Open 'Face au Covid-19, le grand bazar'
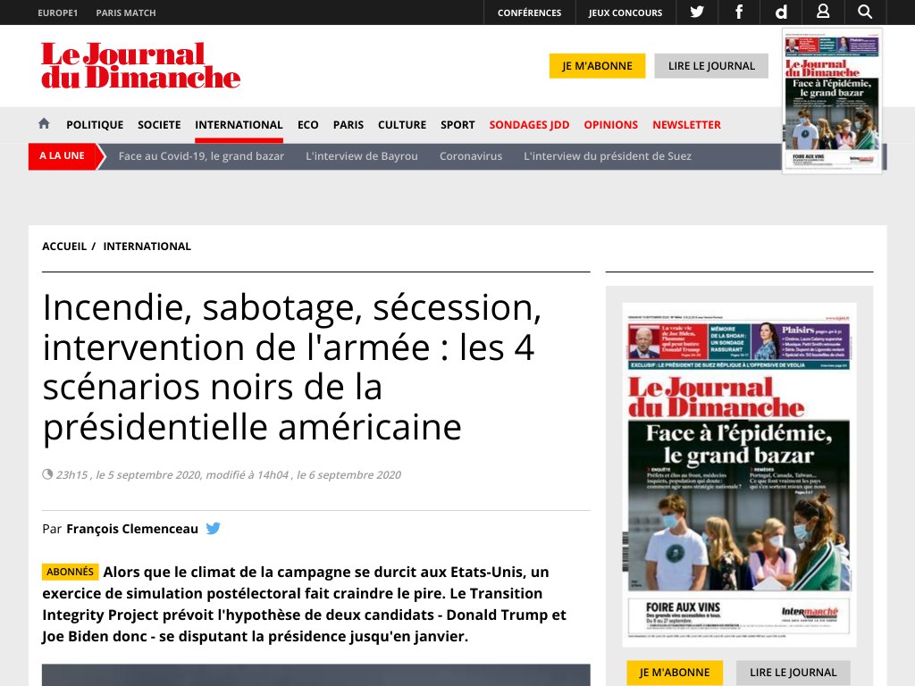The width and height of the screenshot is (915, 686). [x=201, y=155]
